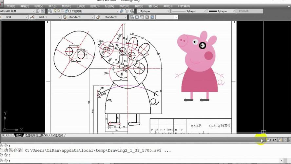Viewport: 291px width, 164px height.
Task: Toggle auto-add annotation scales icon
Action: point(285,140)
